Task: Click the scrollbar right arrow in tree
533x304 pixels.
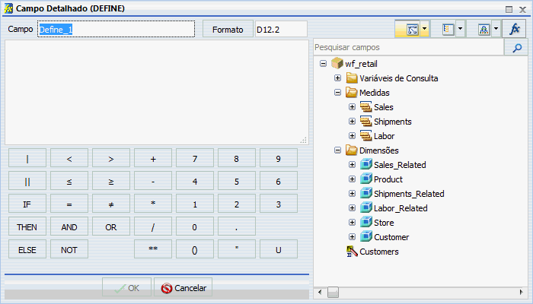Action: pyautogui.click(x=522, y=292)
